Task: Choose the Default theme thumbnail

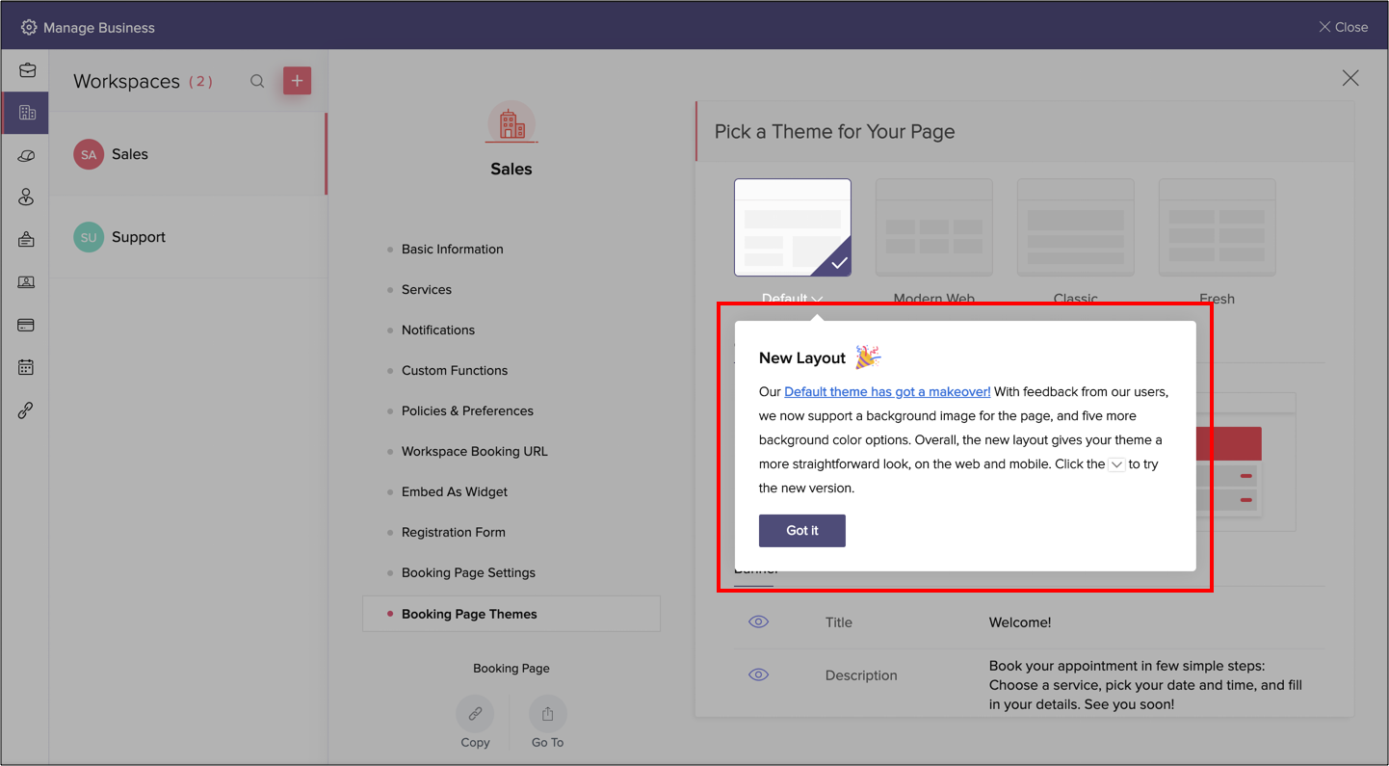Action: 793,227
